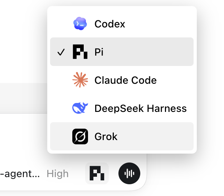Click the Pi pixel logo in the menu
The height and width of the screenshot is (196, 224).
[80, 52]
